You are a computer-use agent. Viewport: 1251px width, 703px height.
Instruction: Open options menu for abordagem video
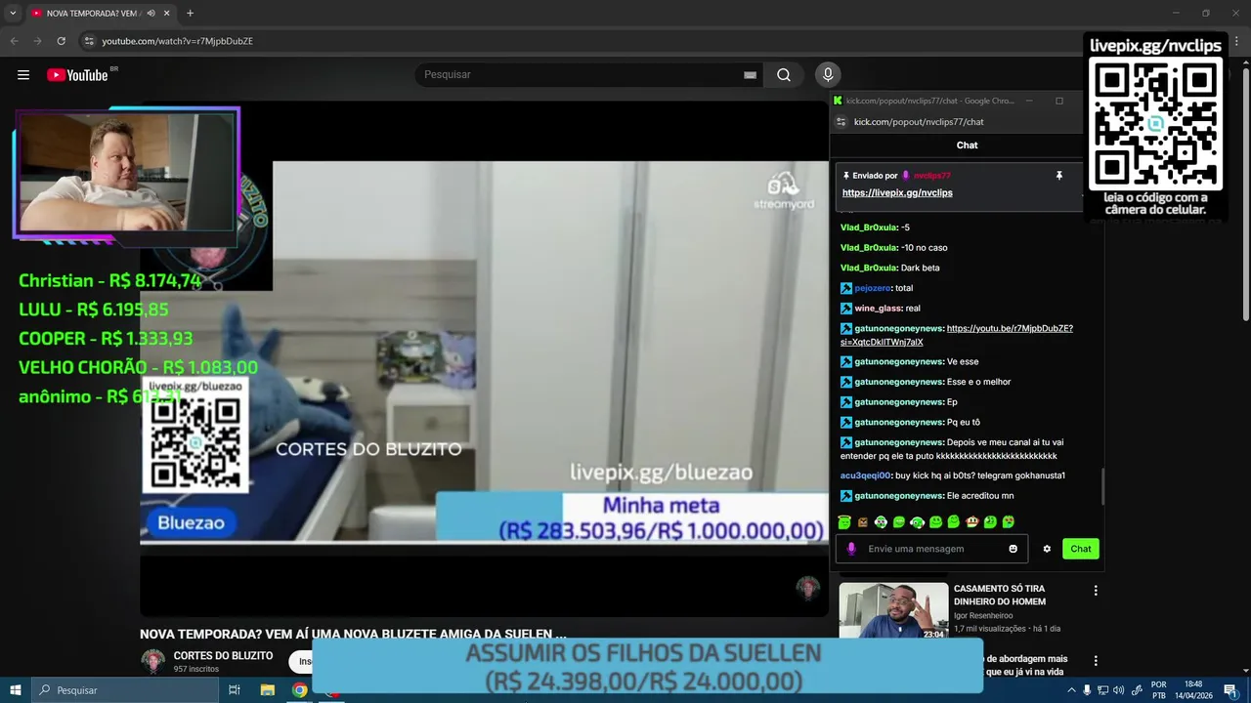point(1096,661)
